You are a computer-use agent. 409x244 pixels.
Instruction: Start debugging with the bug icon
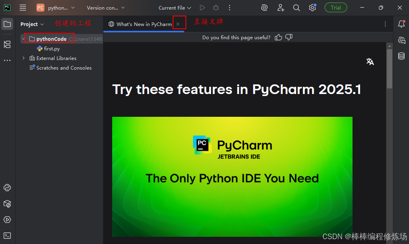coord(216,8)
